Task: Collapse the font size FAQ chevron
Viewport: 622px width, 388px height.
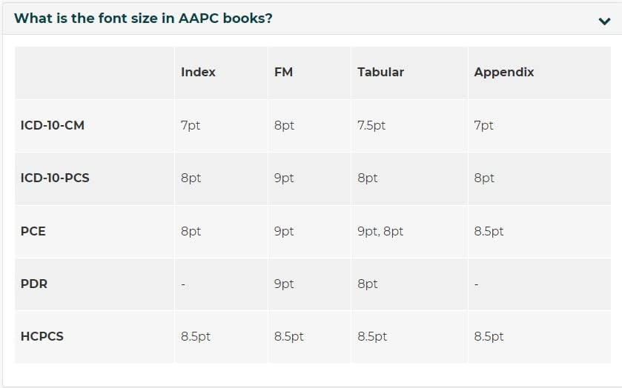Action: 604,21
